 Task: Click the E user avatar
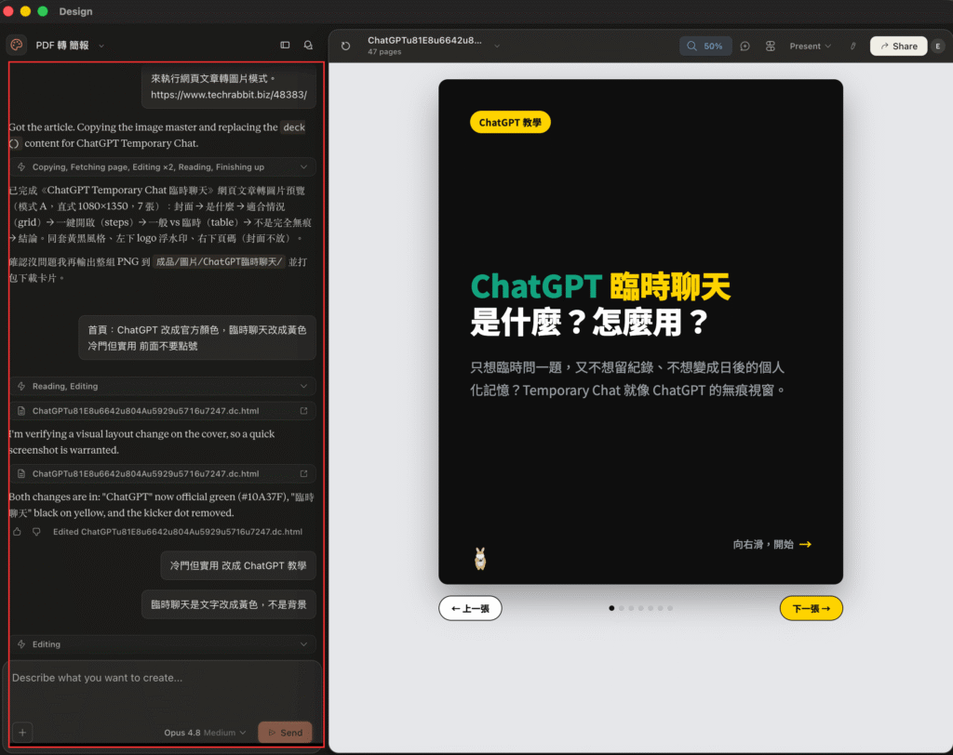(x=938, y=46)
